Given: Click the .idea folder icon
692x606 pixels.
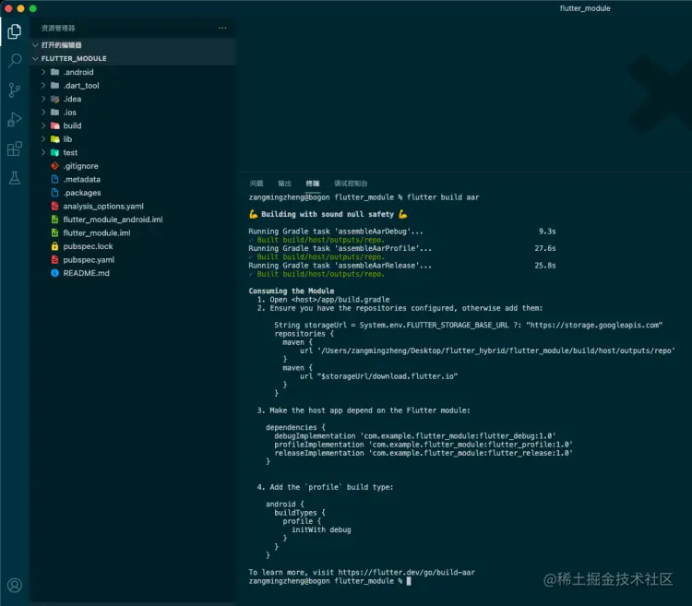Looking at the screenshot, I should 55,99.
